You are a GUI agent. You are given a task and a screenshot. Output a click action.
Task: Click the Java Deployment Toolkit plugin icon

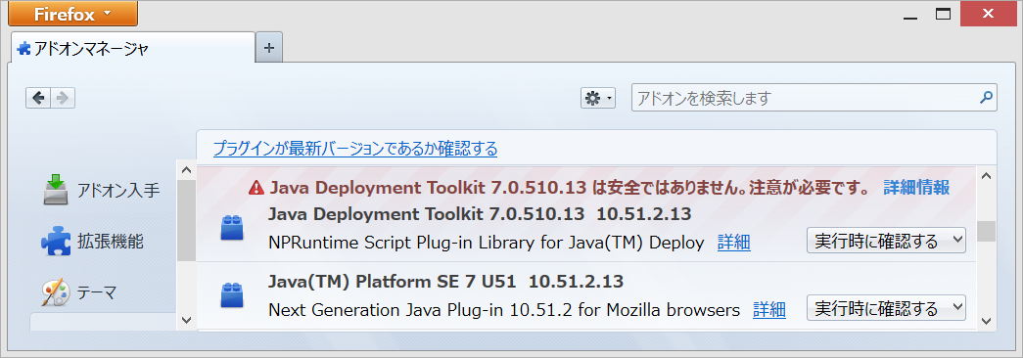[232, 228]
